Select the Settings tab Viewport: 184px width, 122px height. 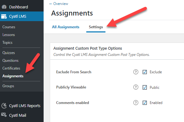[96, 27]
